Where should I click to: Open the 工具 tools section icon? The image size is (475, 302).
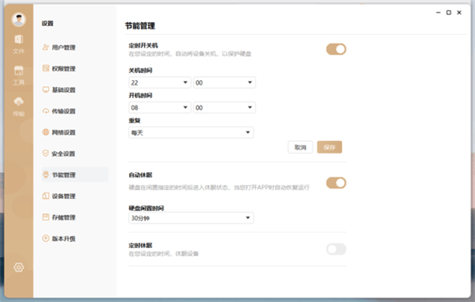(19, 71)
